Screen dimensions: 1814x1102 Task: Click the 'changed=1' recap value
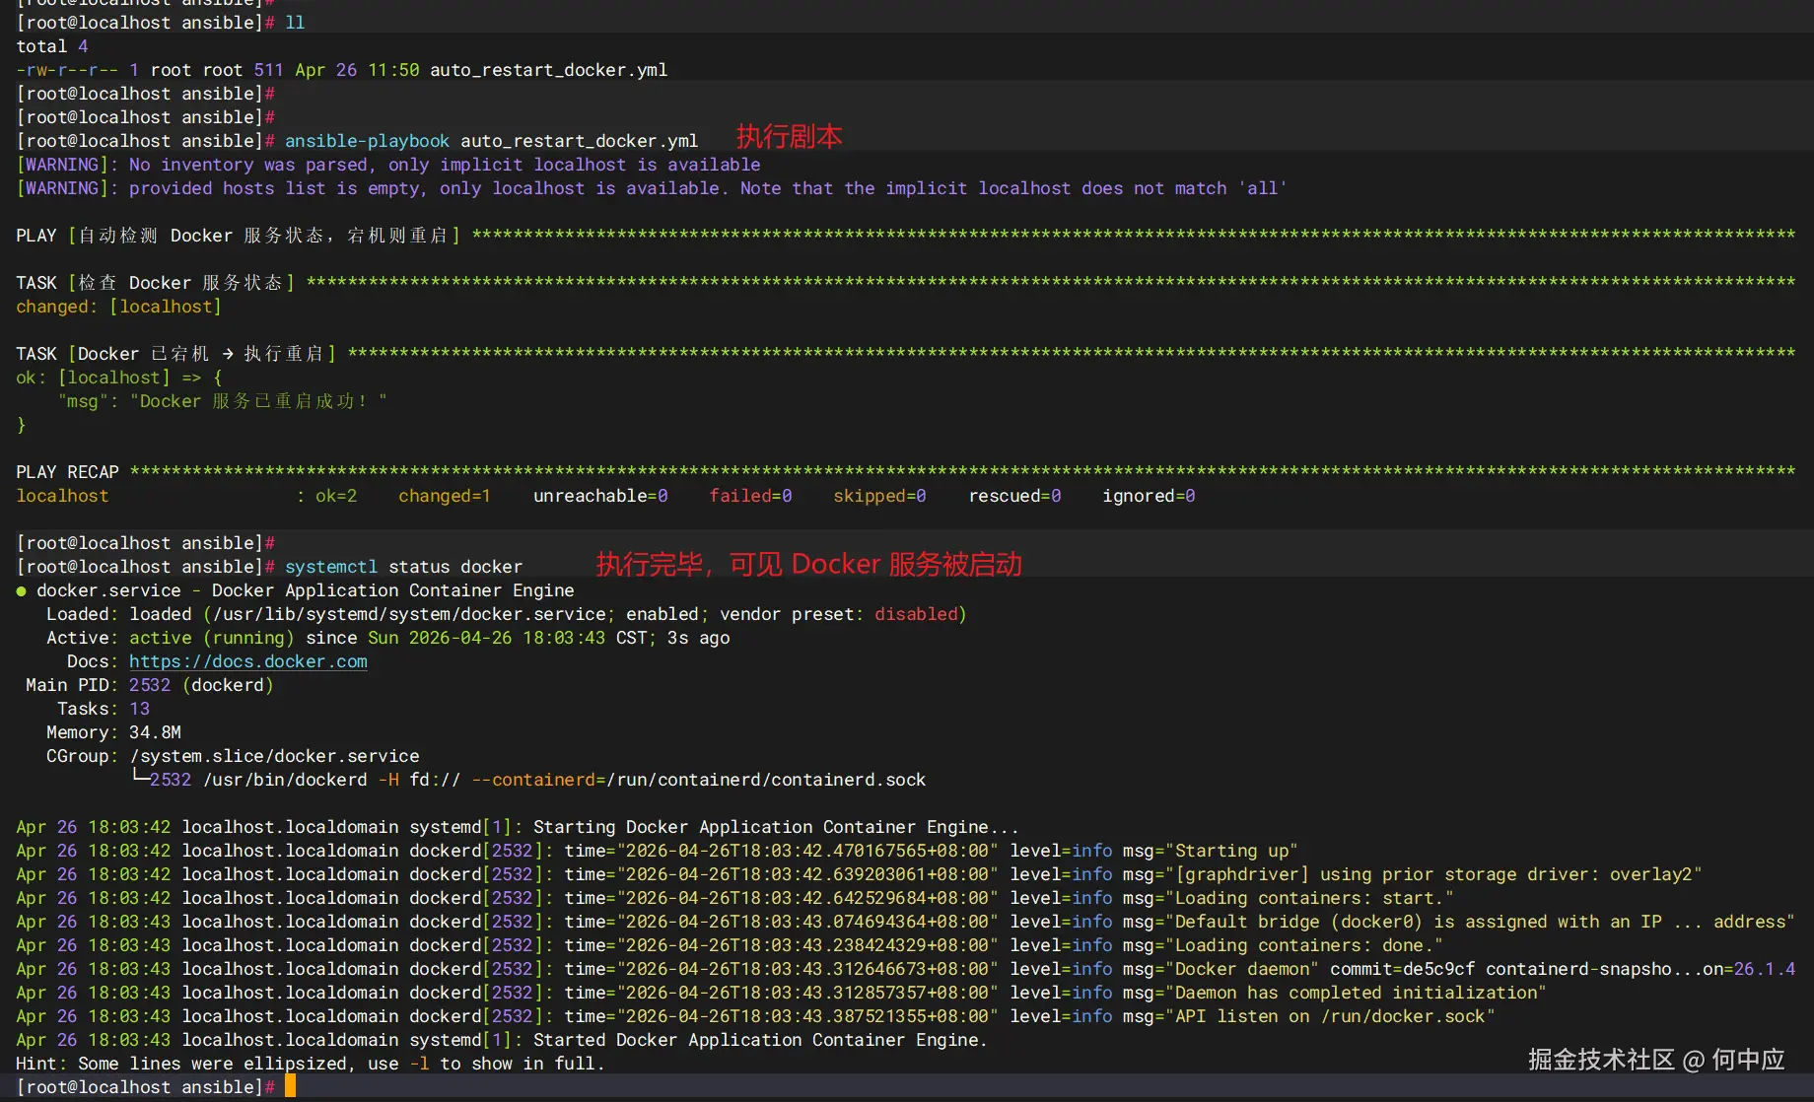pos(445,496)
